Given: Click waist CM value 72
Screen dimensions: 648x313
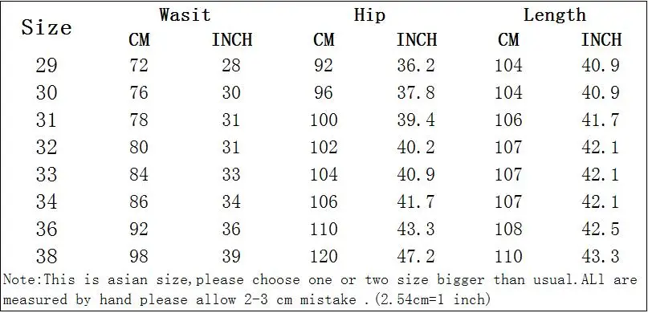Looking at the screenshot, I should click(x=138, y=65).
